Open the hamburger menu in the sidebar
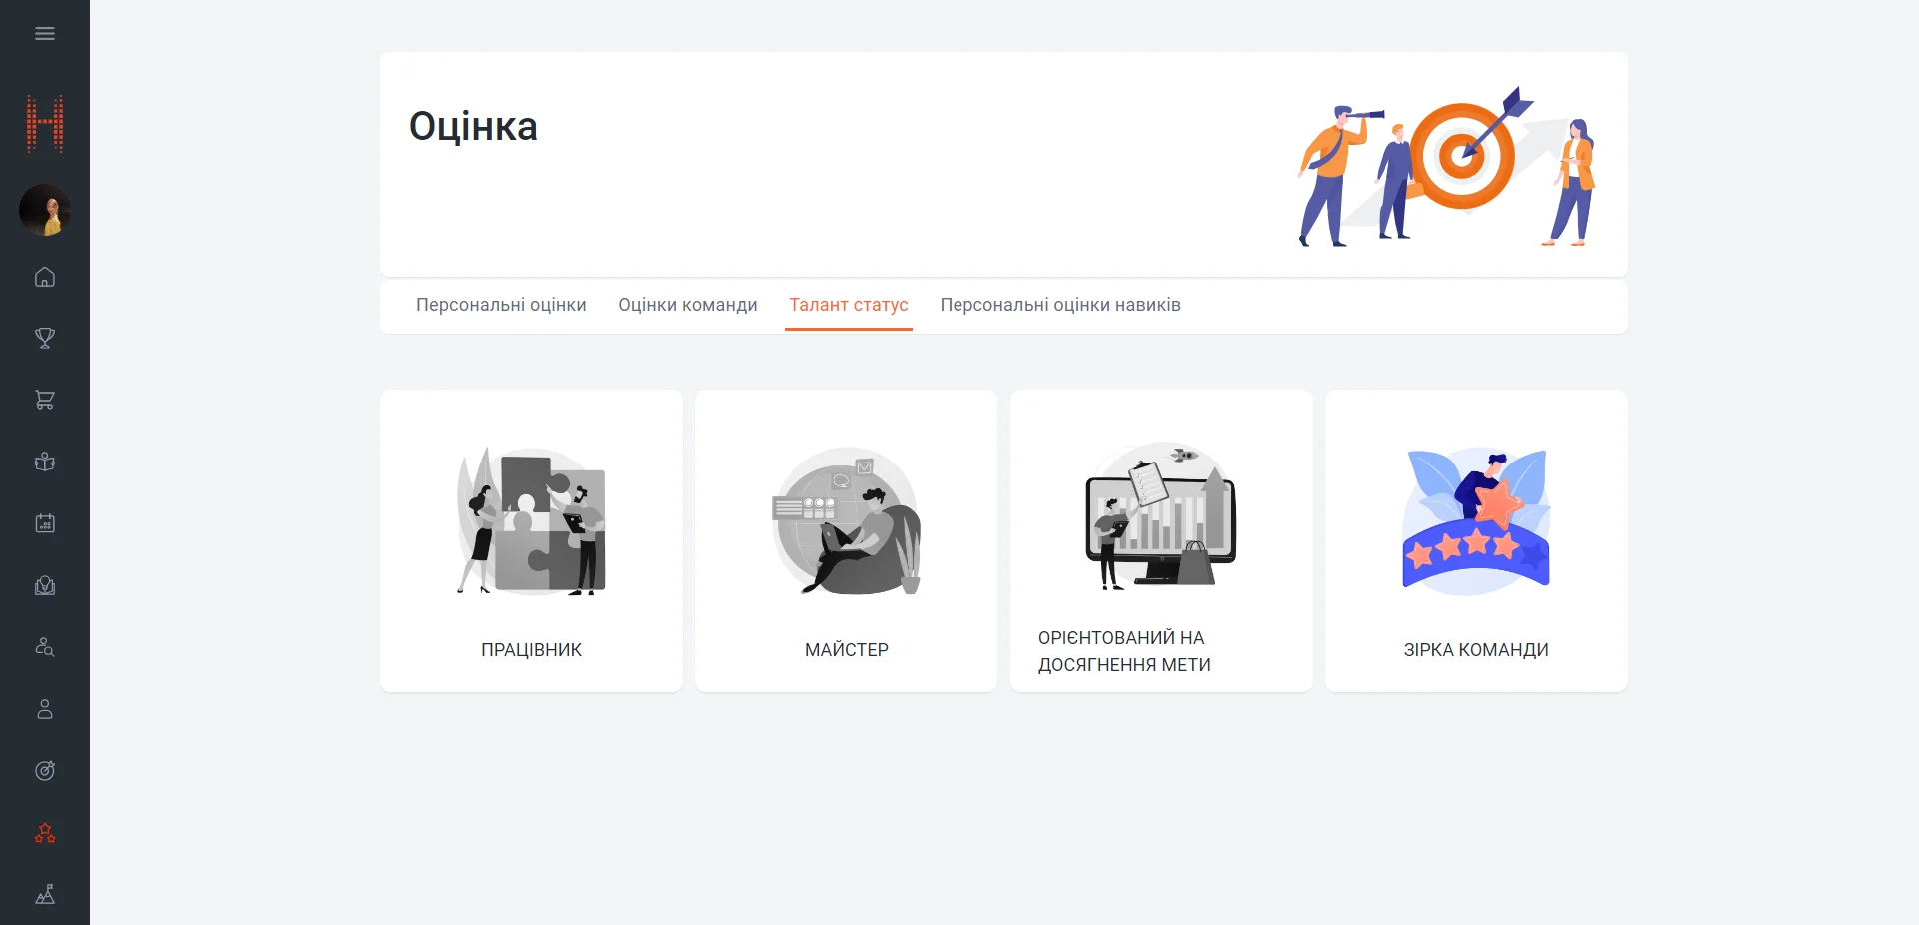 point(45,34)
